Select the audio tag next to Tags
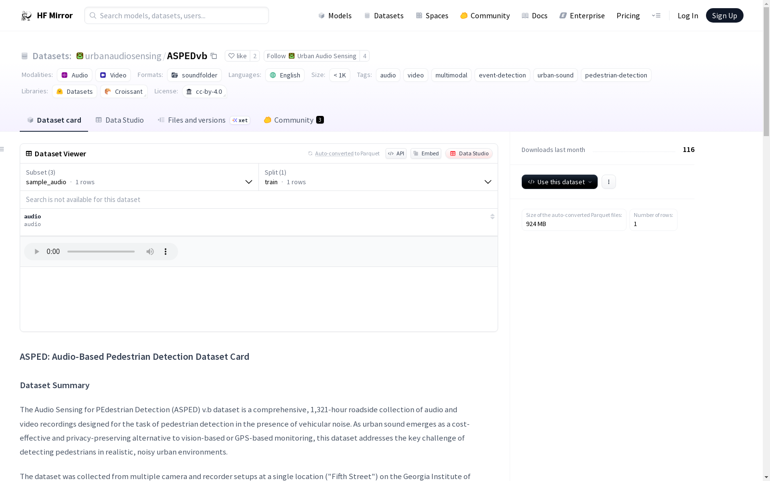This screenshot has width=770, height=481. pos(388,75)
